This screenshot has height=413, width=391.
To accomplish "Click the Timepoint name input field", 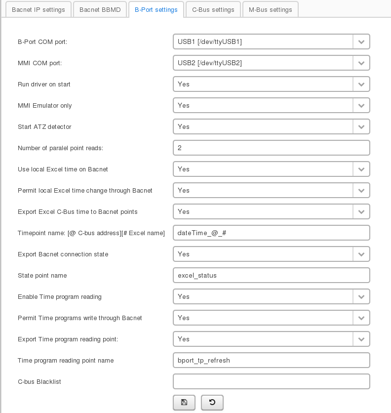I will 271,233.
